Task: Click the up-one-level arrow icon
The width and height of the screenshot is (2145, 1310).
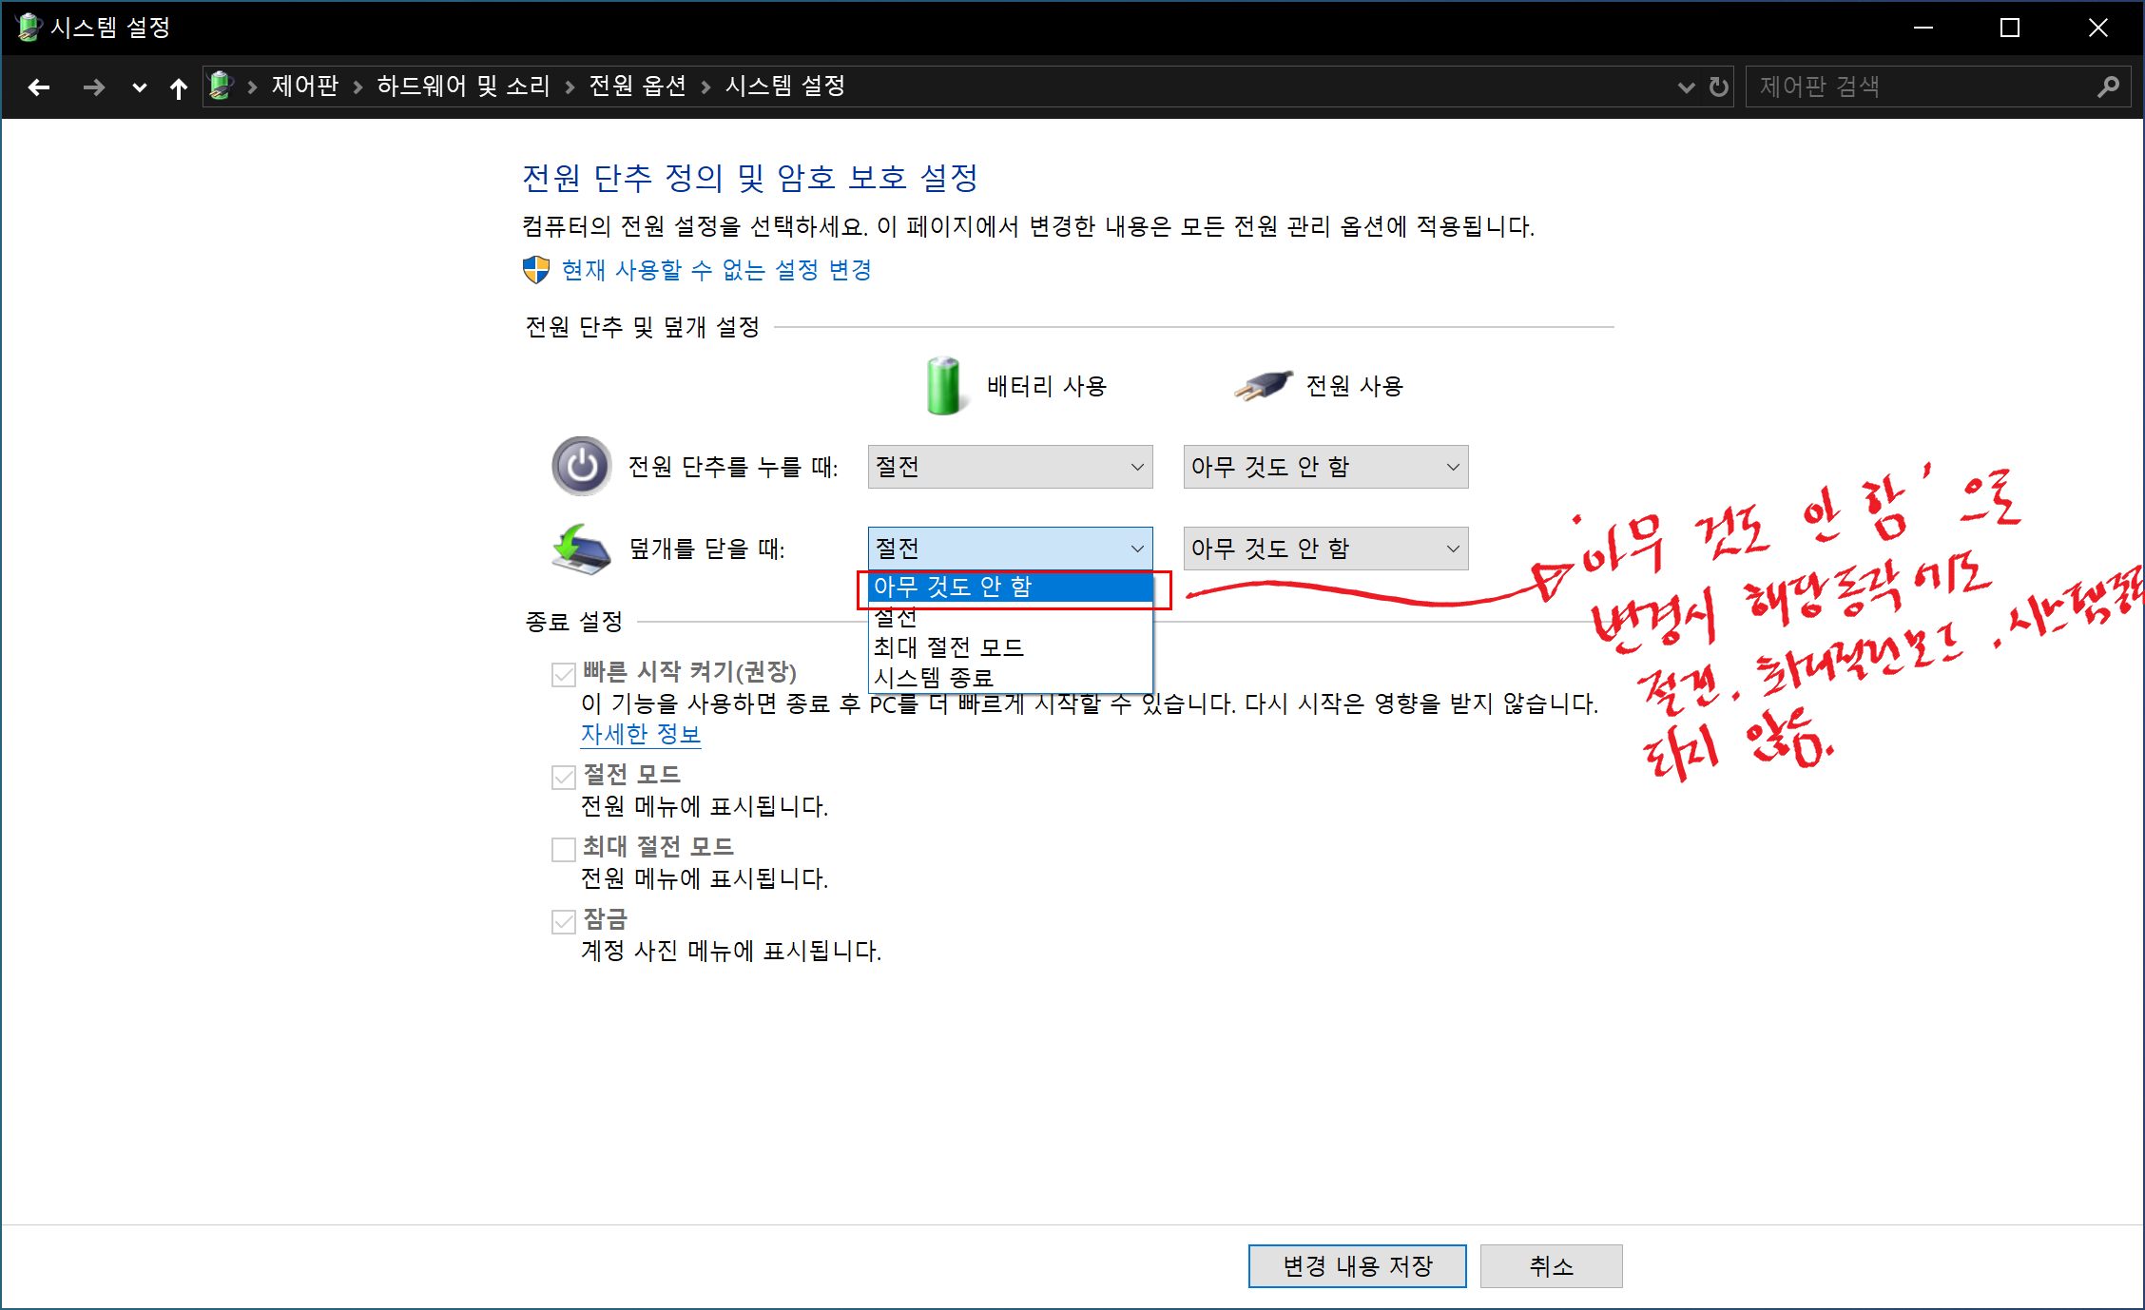Action: click(178, 88)
